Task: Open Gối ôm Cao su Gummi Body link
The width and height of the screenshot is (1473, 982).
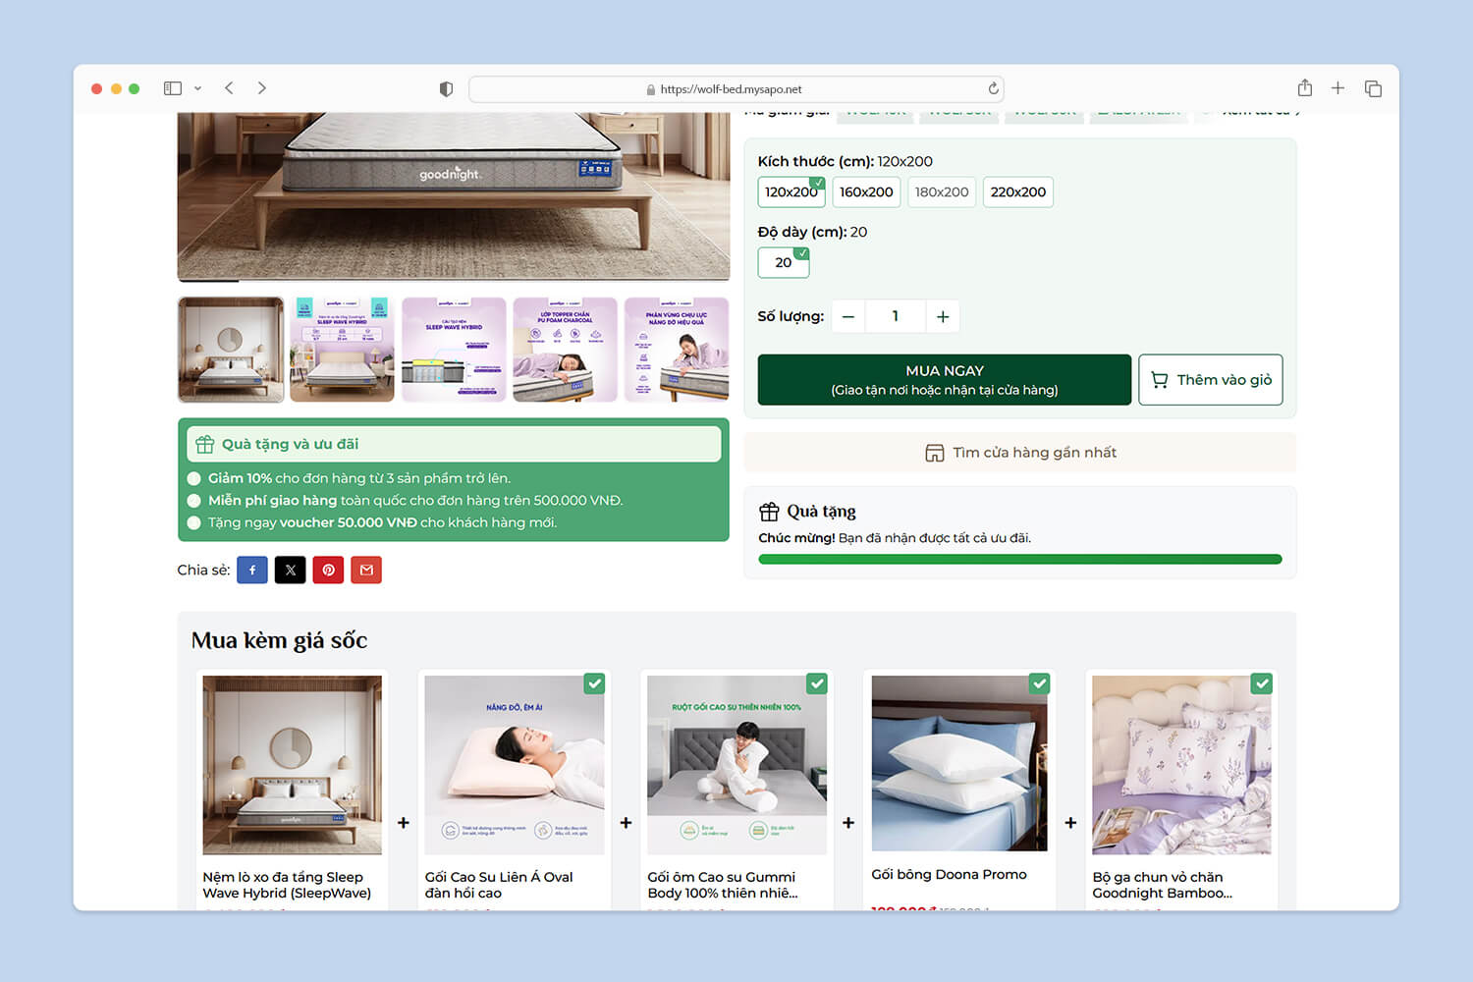Action: click(x=723, y=885)
